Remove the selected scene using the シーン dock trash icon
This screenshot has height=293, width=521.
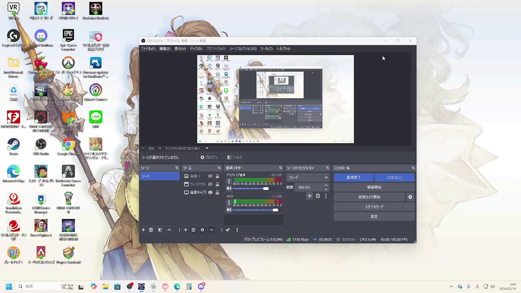tap(151, 230)
